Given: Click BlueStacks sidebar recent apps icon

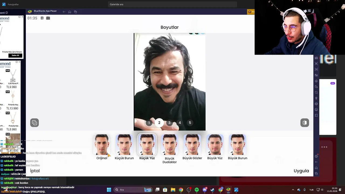Looking at the screenshot, I should [x=316, y=174].
